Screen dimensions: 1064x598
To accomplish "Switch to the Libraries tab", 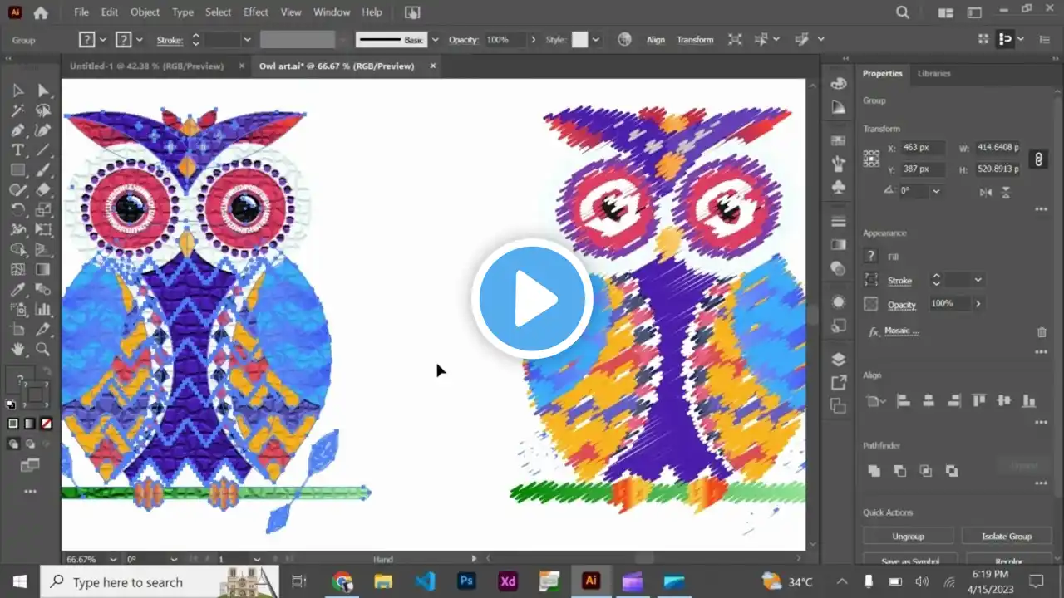I will [x=933, y=74].
